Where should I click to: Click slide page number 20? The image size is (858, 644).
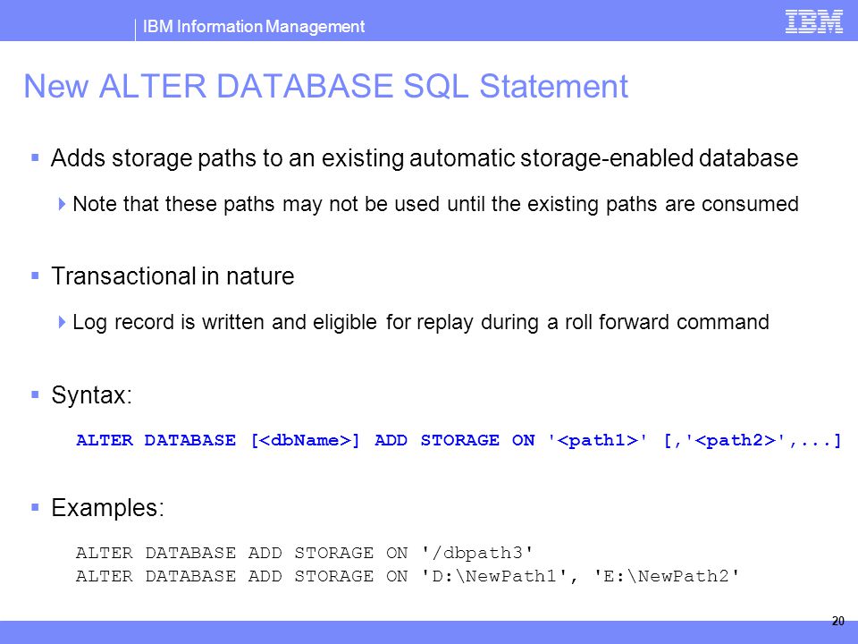(837, 621)
